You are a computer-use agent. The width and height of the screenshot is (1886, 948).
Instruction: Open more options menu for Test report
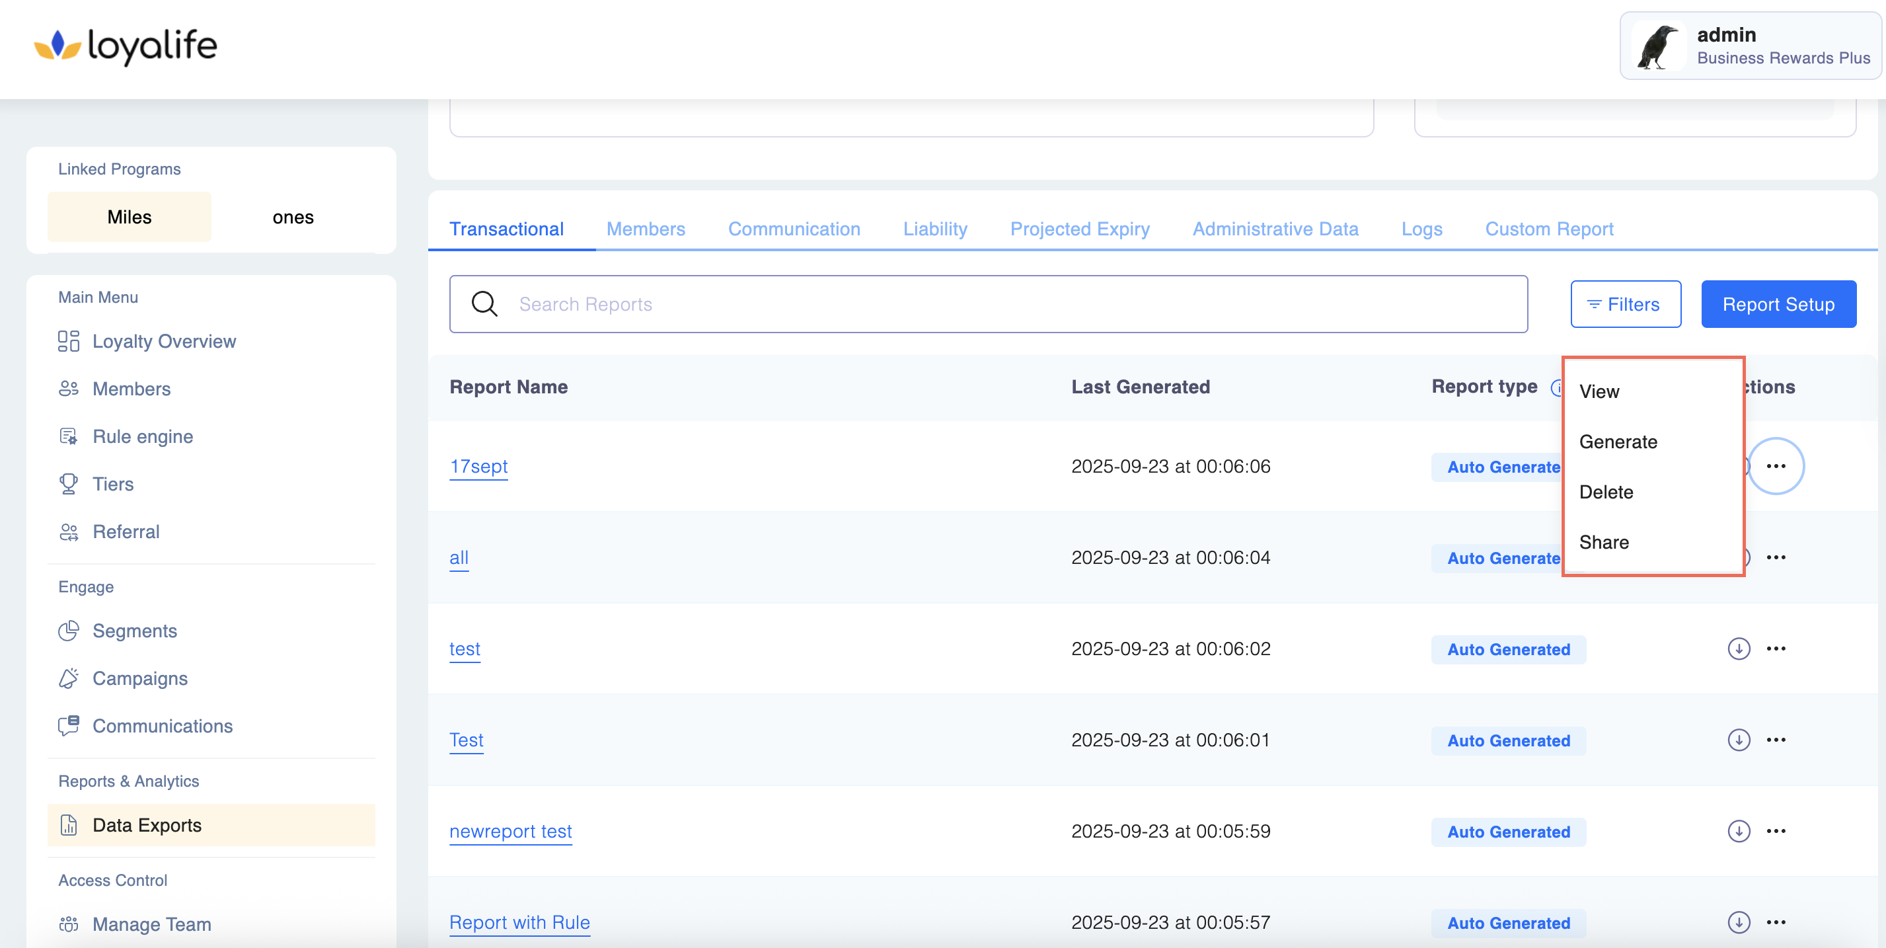pyautogui.click(x=1776, y=739)
